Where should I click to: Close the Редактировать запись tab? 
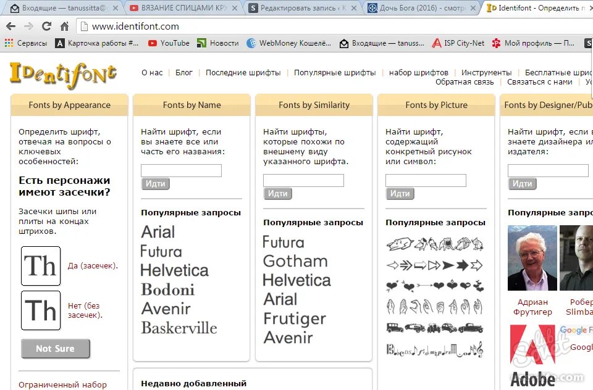[x=353, y=8]
